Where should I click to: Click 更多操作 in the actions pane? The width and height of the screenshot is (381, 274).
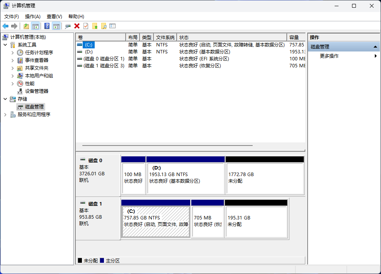[329, 56]
